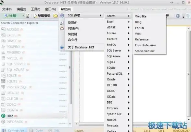191x132 pixels.
Task: Expand the Oracle submenu arrow
Action: 129,80
